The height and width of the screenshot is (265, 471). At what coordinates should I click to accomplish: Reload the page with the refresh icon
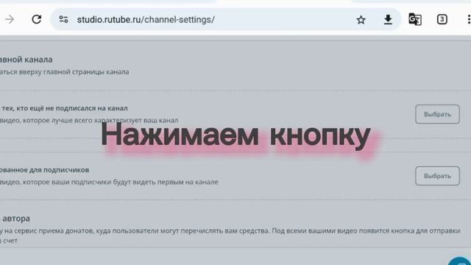tap(37, 20)
